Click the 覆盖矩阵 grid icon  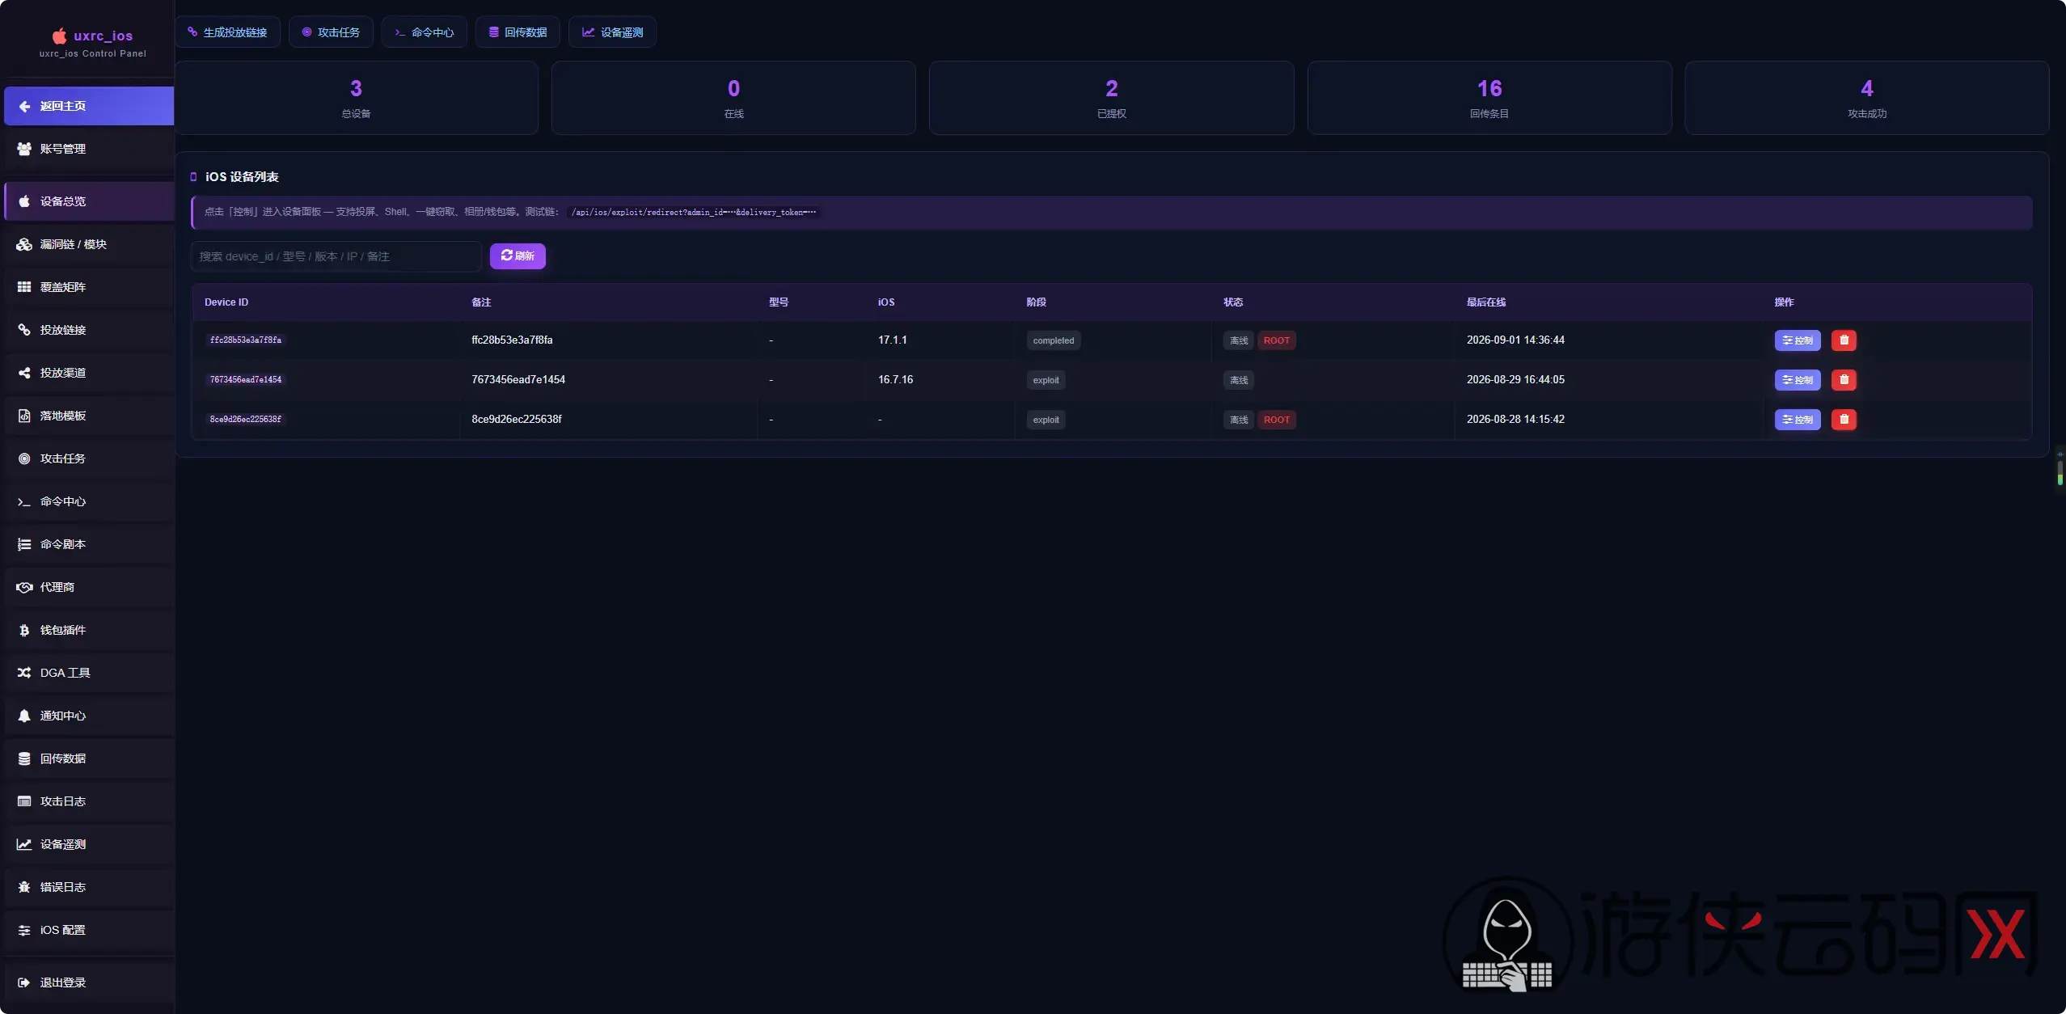coord(24,287)
